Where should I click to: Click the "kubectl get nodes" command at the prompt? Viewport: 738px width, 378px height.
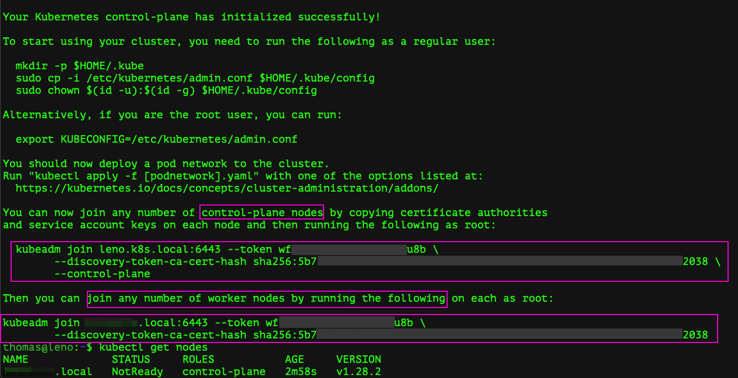(153, 347)
